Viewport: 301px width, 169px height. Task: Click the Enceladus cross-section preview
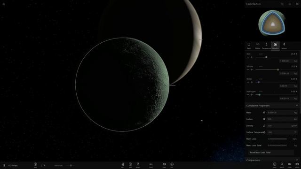(272, 23)
